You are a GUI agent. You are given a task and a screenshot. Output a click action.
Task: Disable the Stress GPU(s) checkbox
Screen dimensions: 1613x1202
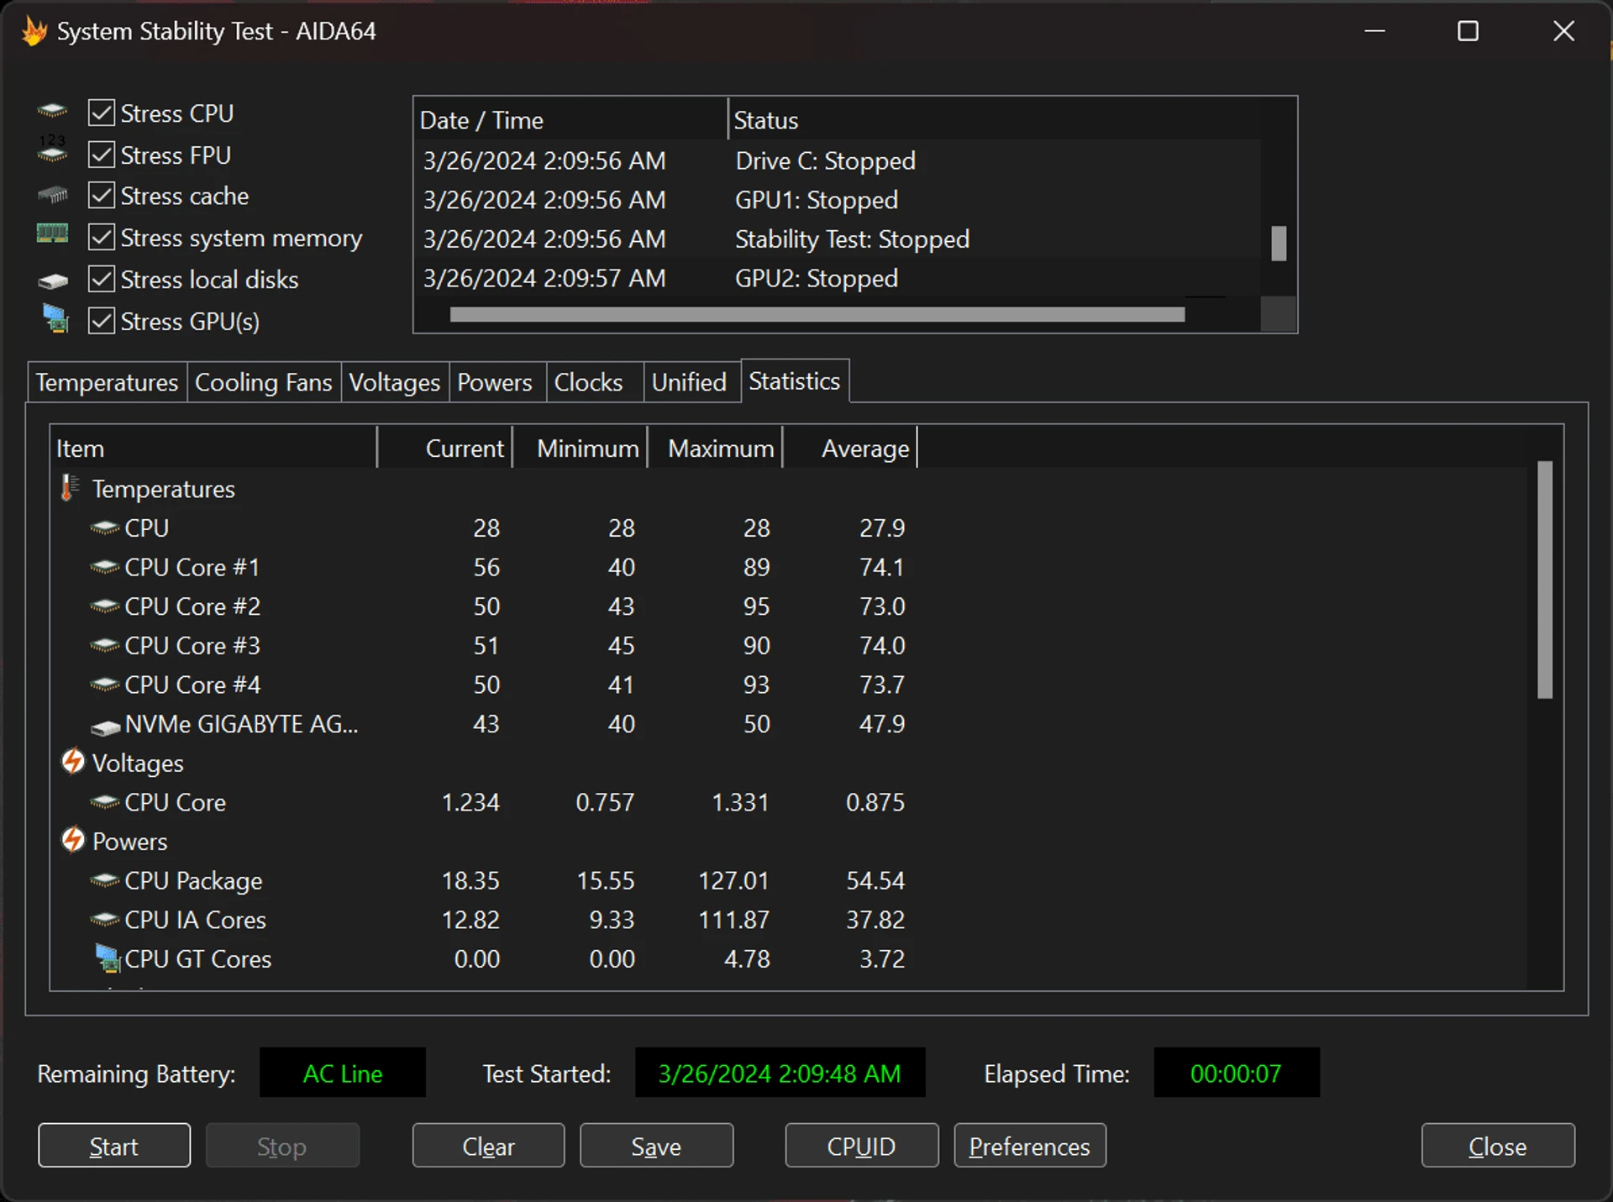pyautogui.click(x=102, y=321)
